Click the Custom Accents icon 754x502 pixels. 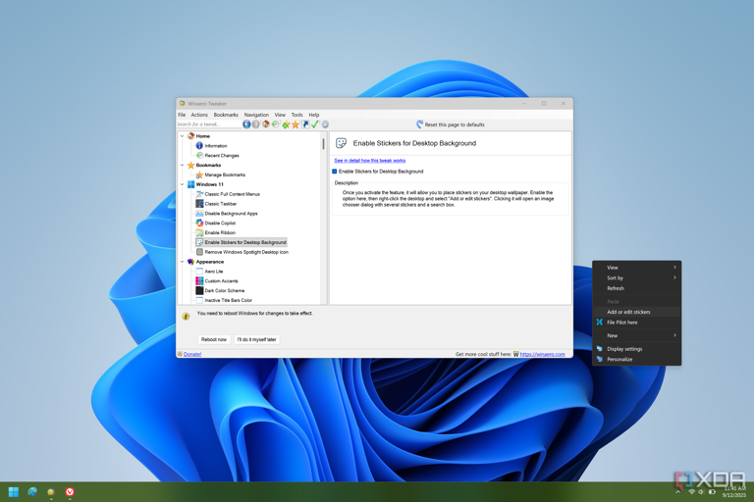pyautogui.click(x=199, y=280)
